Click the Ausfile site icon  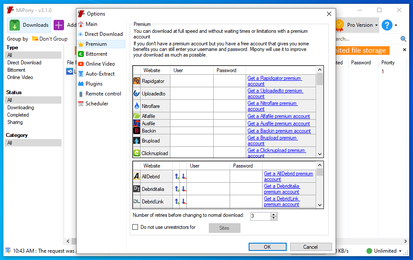[x=137, y=123]
